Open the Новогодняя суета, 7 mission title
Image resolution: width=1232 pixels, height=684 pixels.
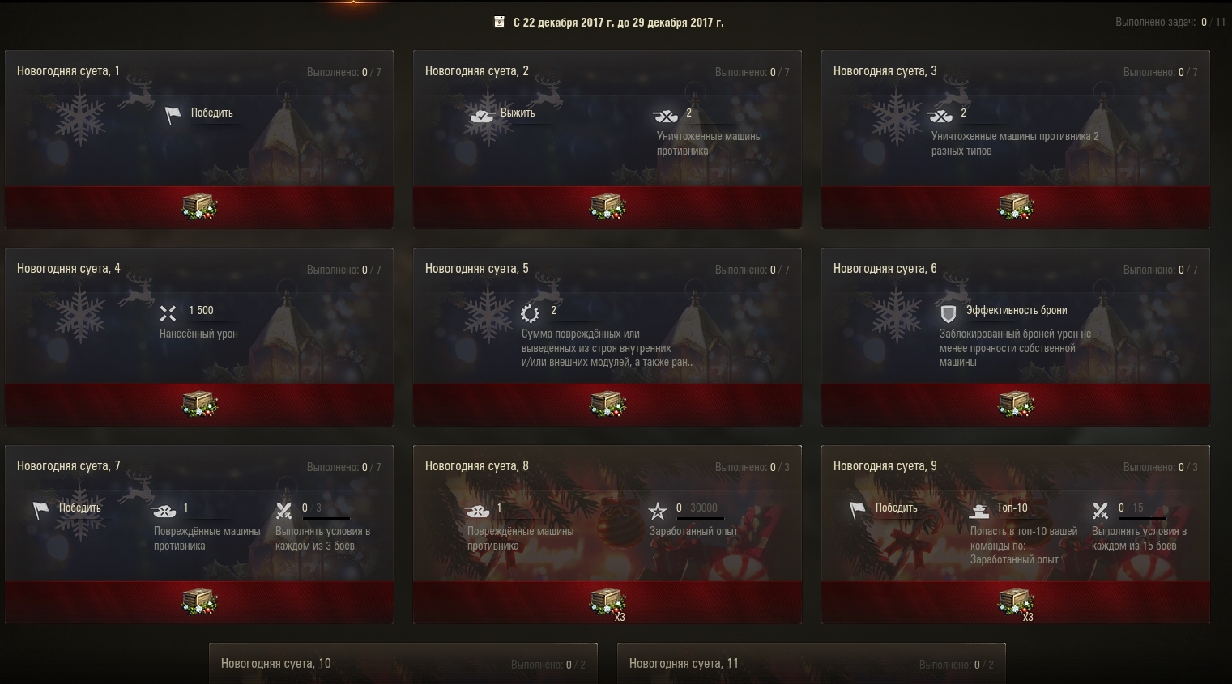(x=69, y=465)
